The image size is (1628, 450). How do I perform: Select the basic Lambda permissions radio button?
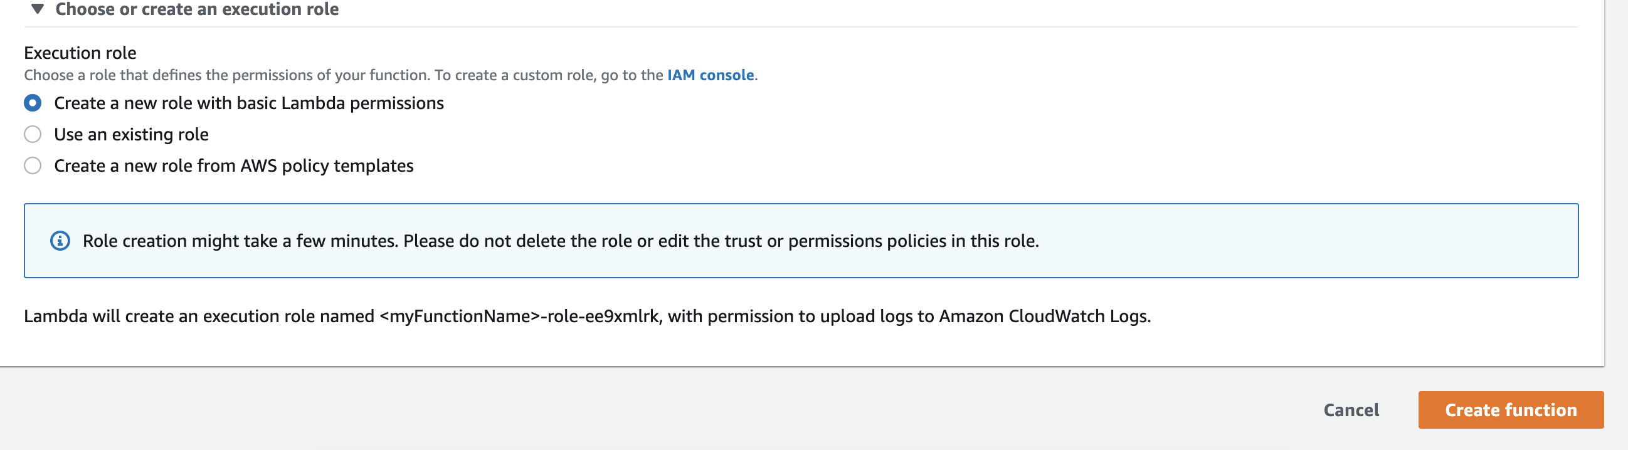(33, 103)
